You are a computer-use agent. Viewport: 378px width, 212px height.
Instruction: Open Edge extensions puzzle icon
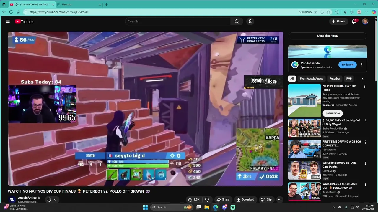coord(337,12)
